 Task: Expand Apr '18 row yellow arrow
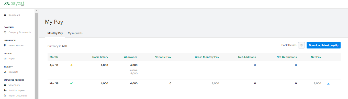click(71, 65)
